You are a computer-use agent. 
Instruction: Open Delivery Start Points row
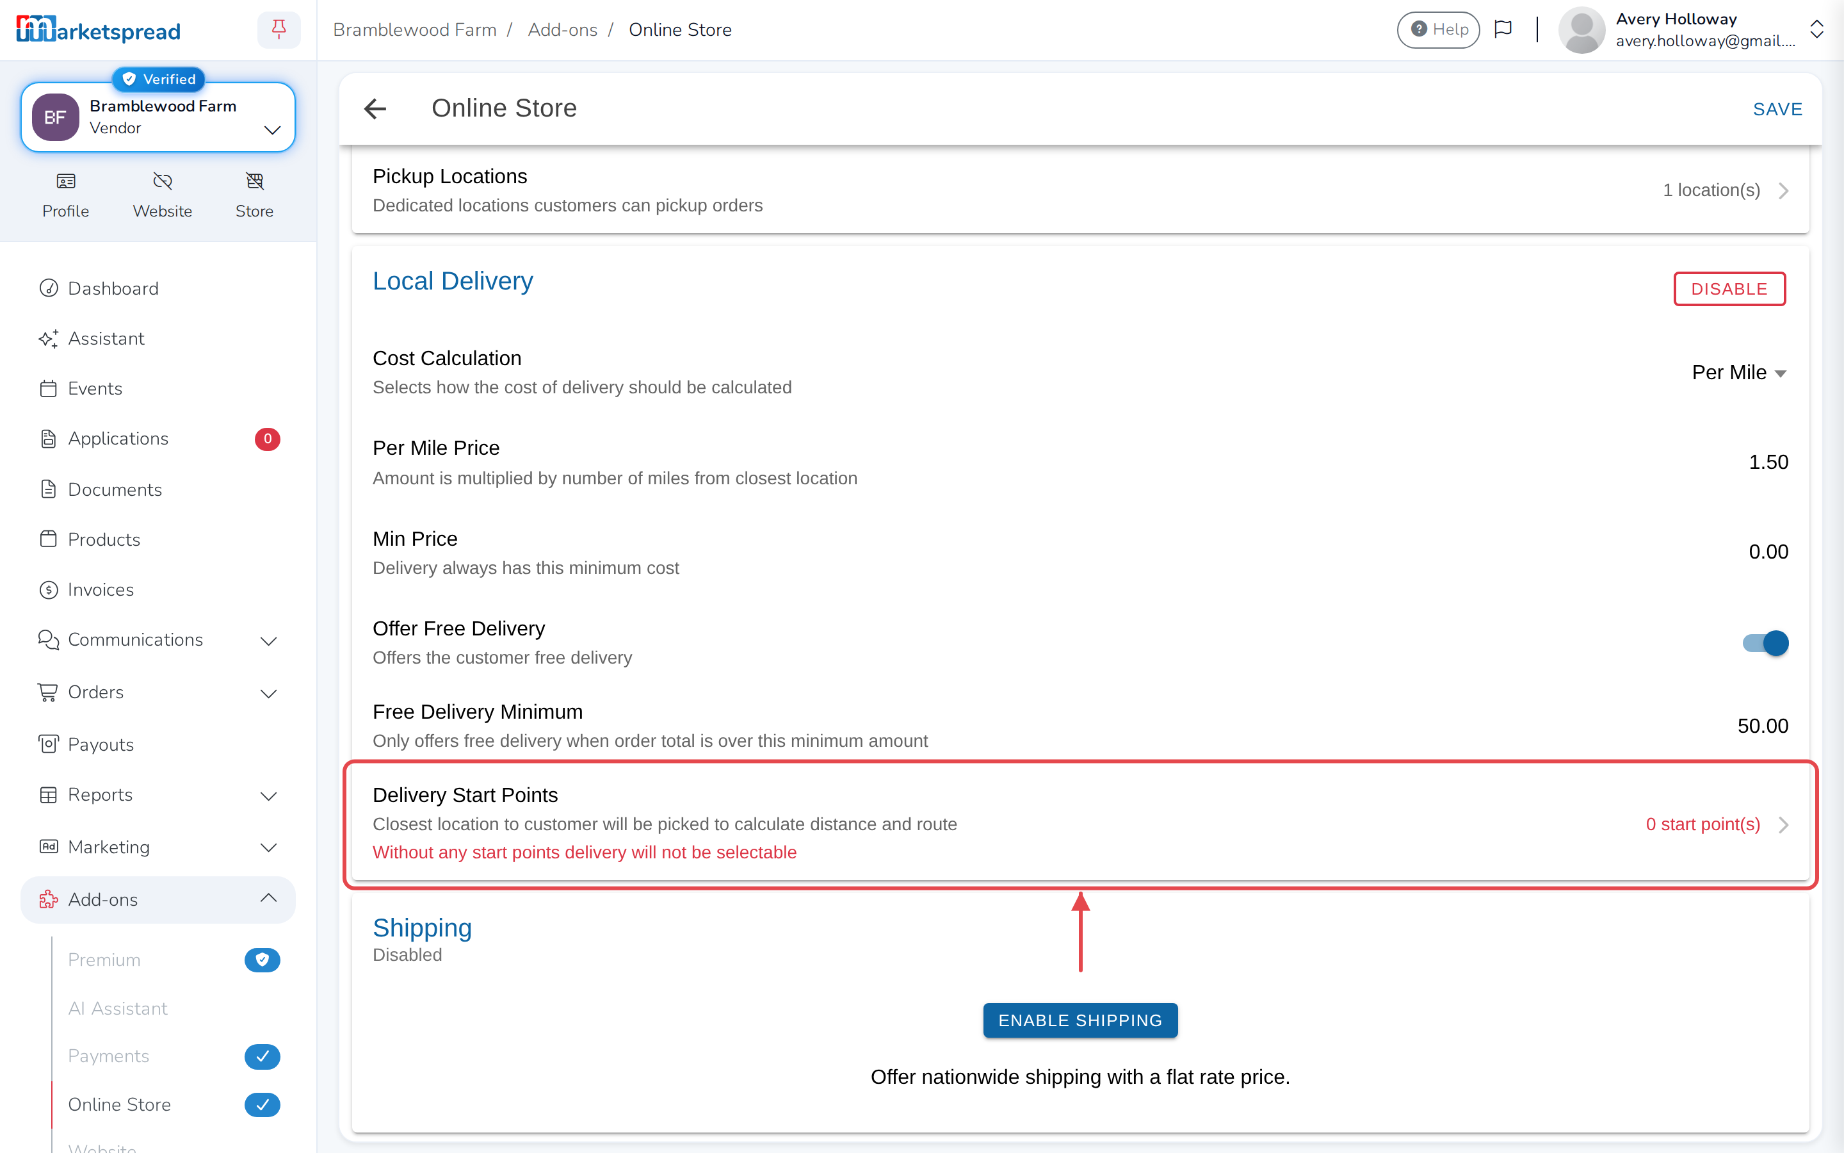(1080, 824)
